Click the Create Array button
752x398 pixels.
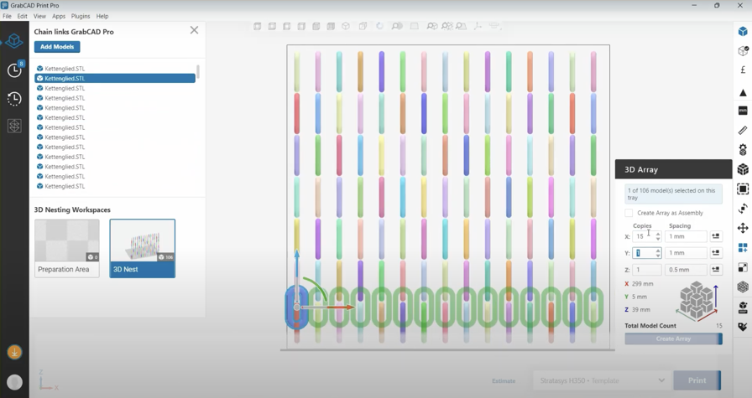(673, 339)
